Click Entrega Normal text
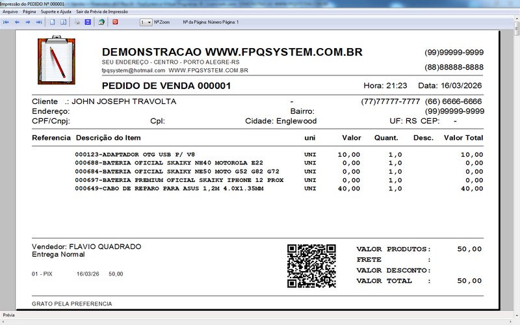The width and height of the screenshot is (520, 325). (58, 254)
